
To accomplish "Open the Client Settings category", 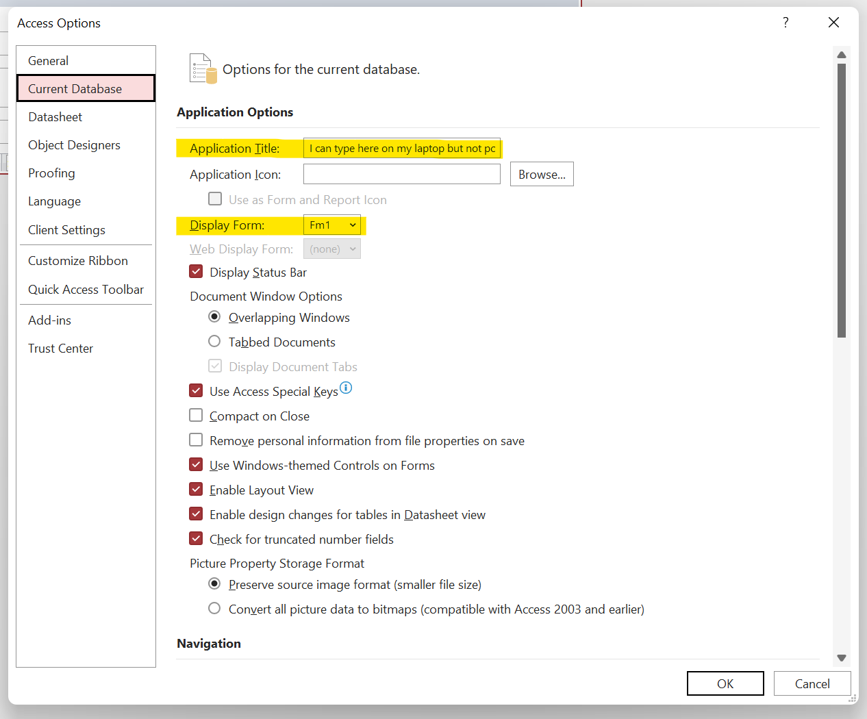I will point(86,230).
